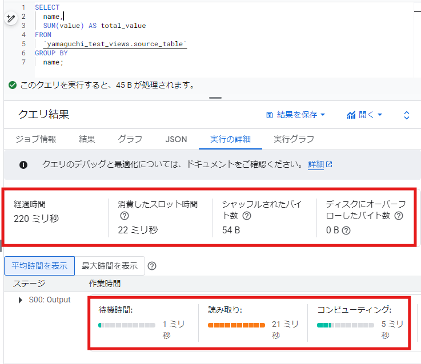
Task: Click the help icon beside 最大時間を表示
Action: [152, 266]
